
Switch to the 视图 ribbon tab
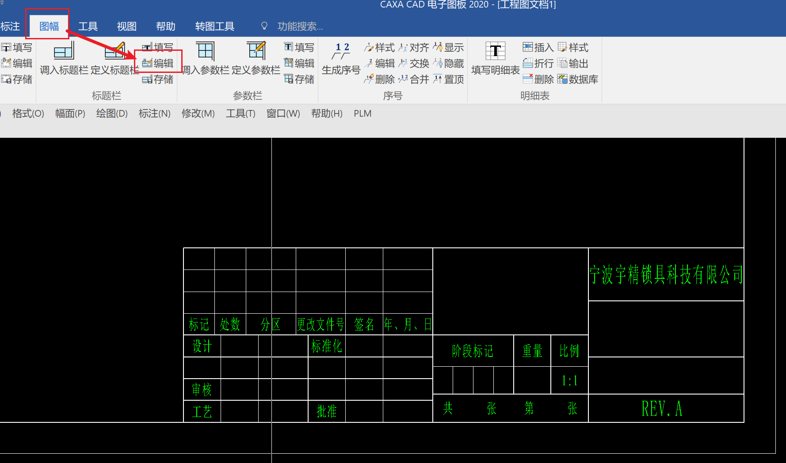[x=127, y=27]
